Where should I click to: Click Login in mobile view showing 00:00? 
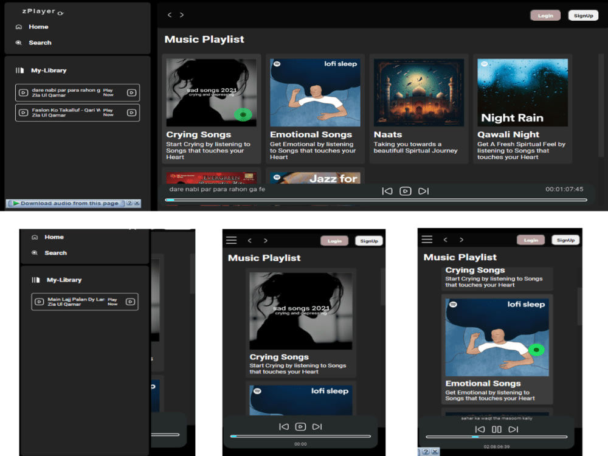tap(334, 241)
